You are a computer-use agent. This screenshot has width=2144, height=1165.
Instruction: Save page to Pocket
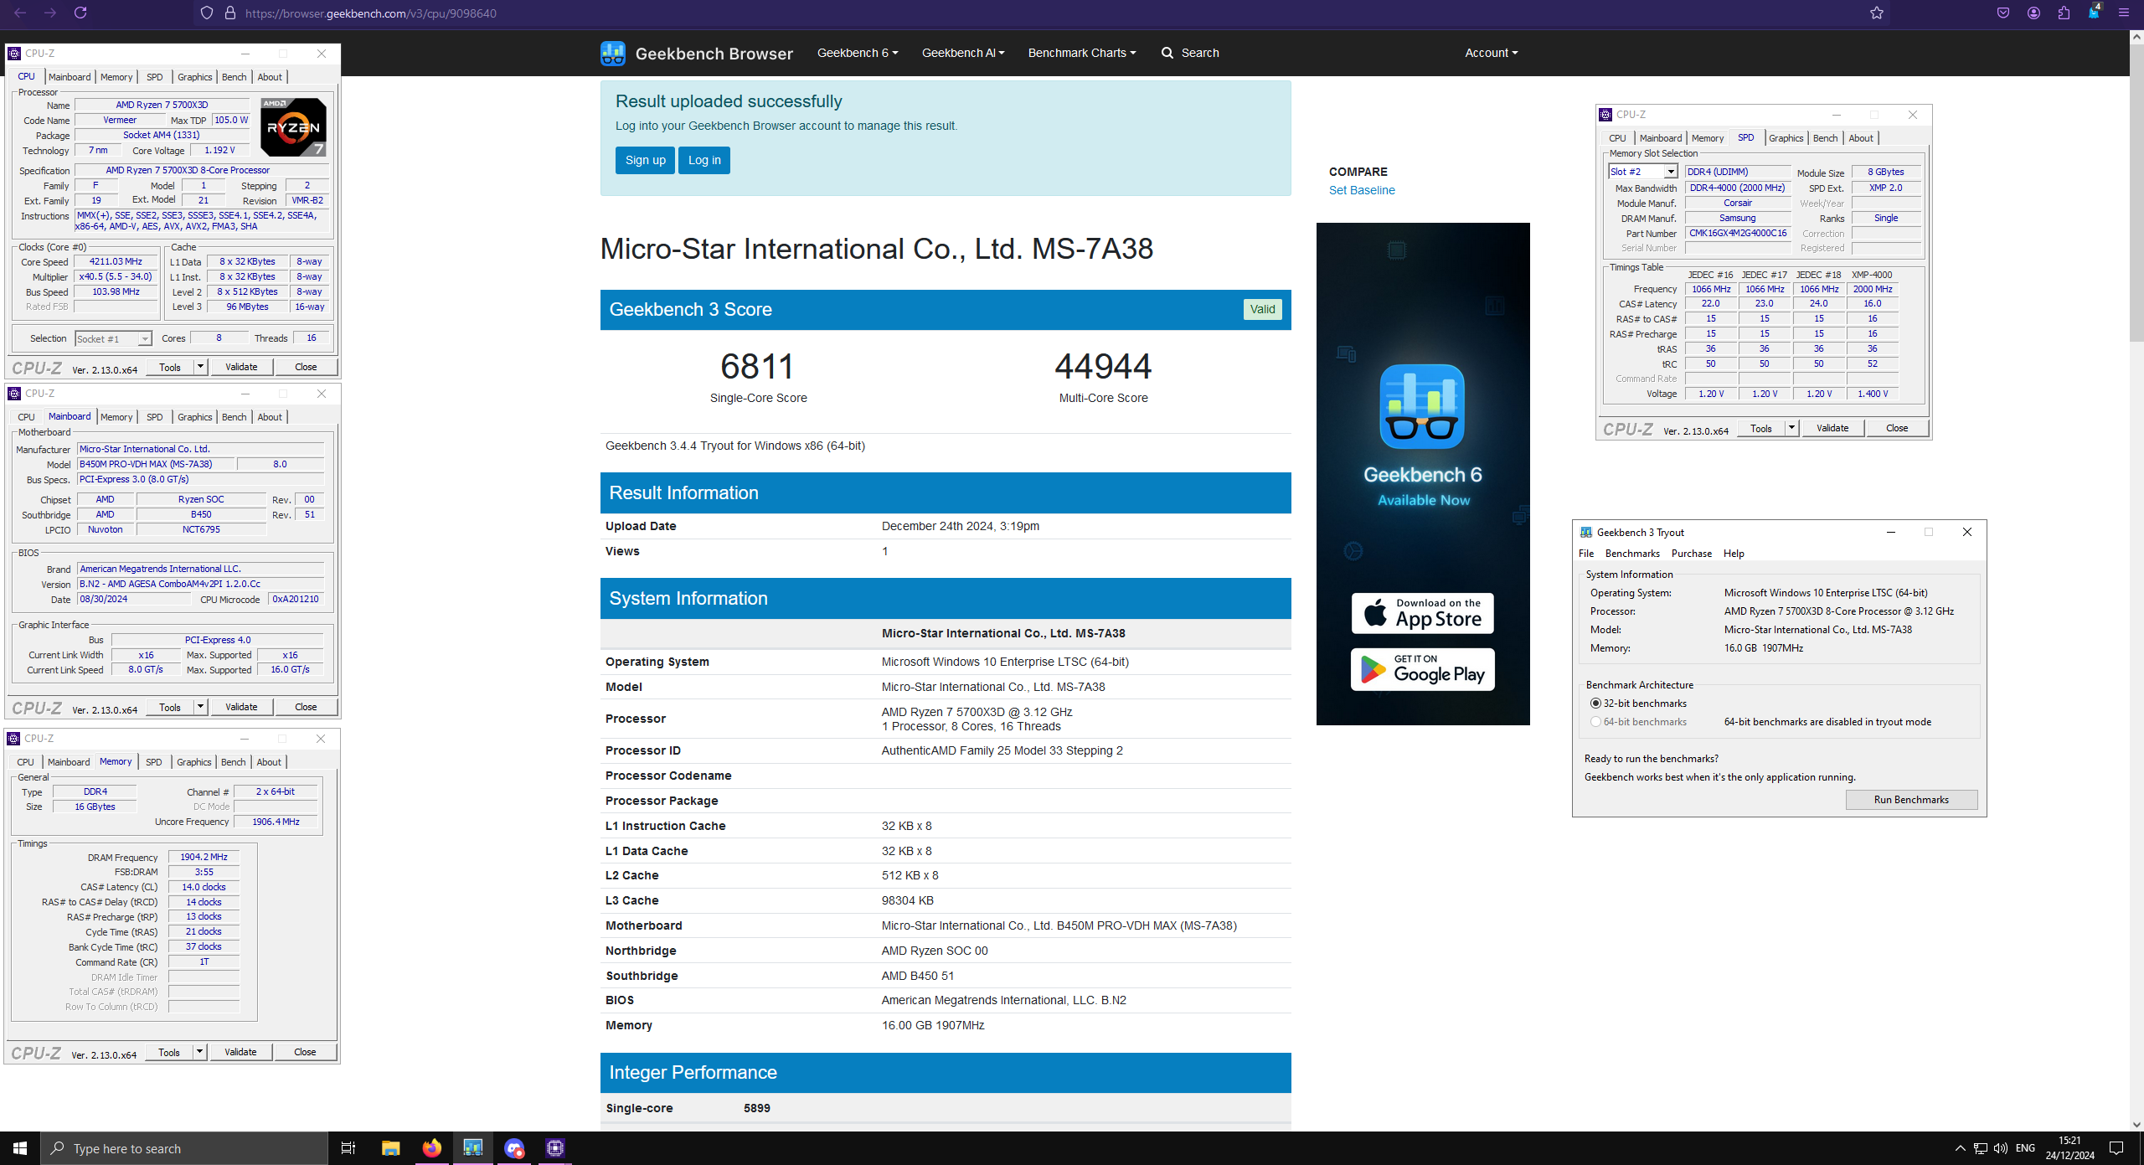(x=2003, y=13)
